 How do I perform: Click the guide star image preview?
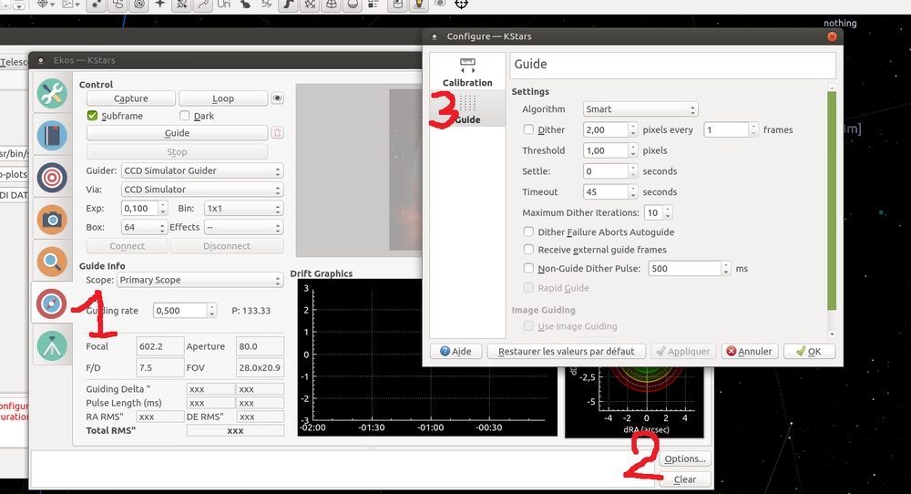click(x=359, y=170)
